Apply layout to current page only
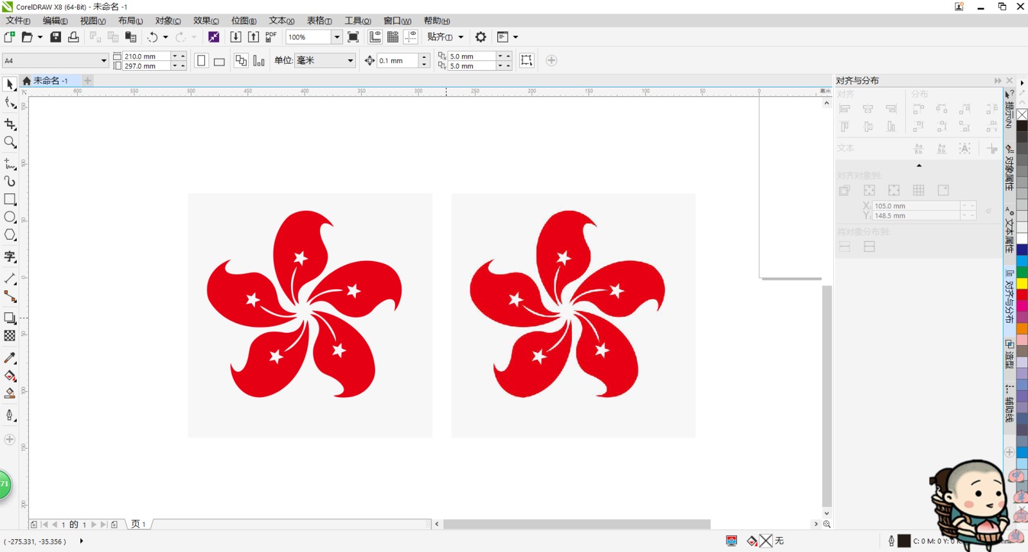Screen dimensions: 1028x552 click(259, 60)
